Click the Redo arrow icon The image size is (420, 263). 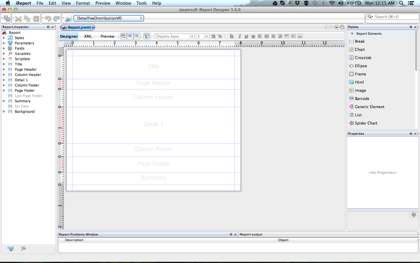[57, 19]
